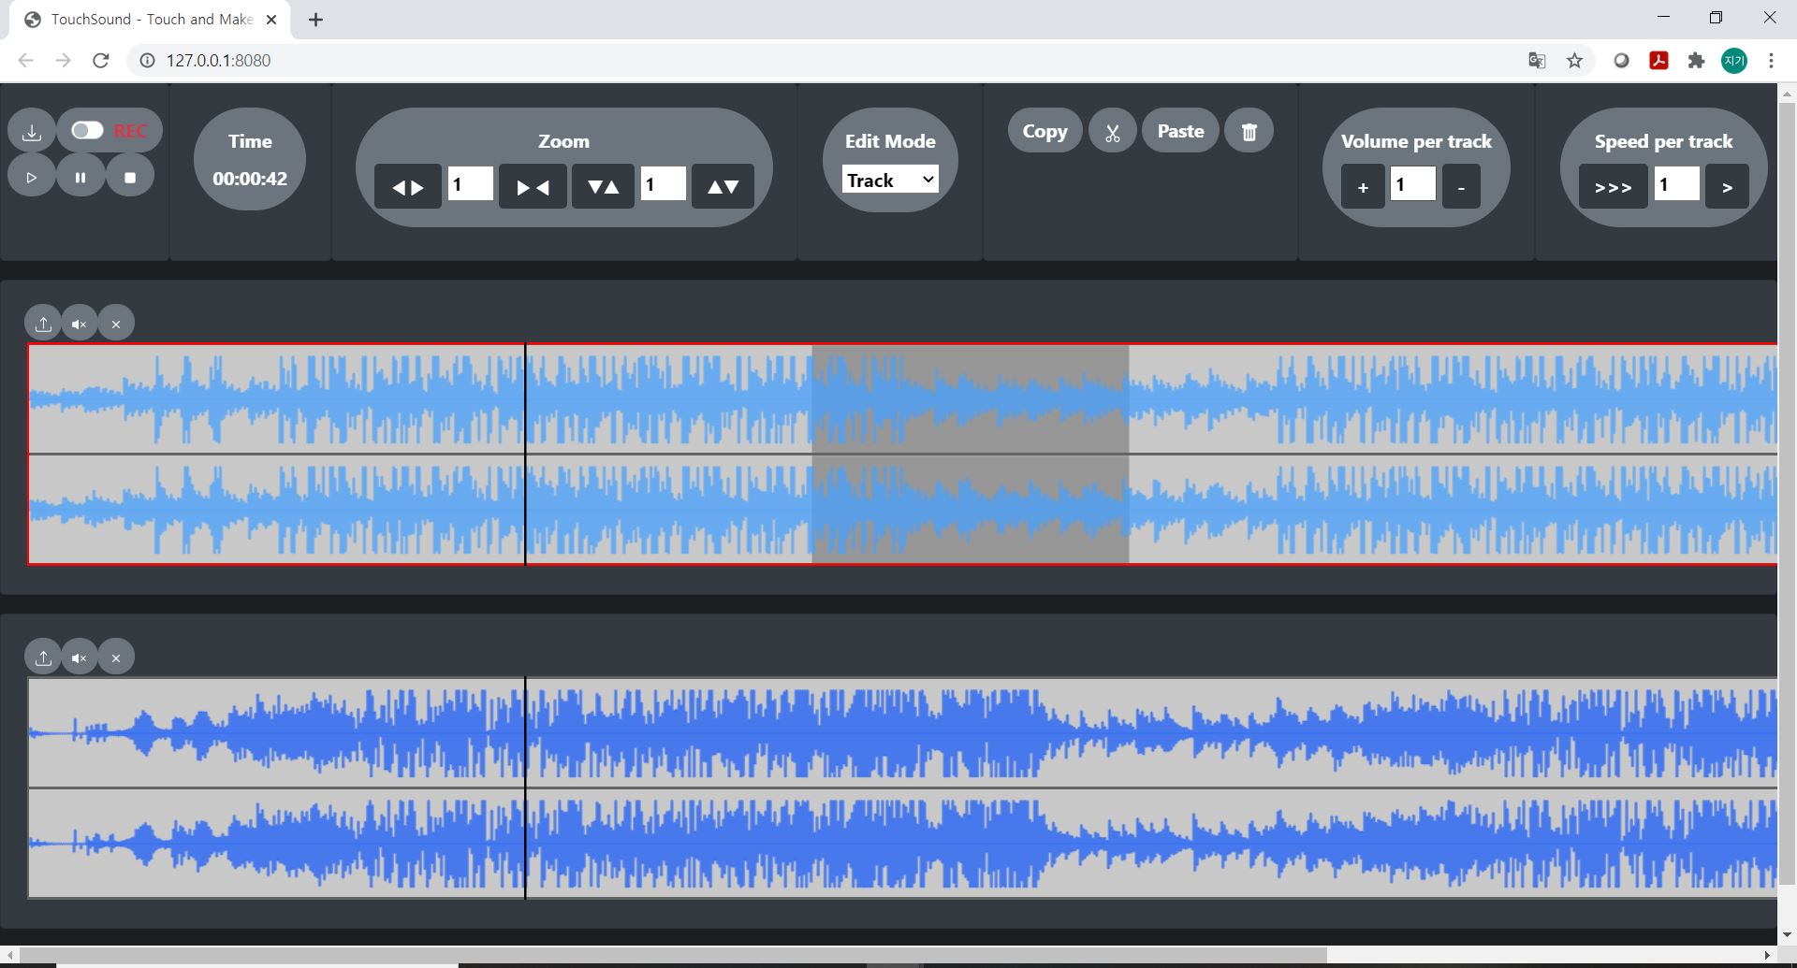Open the translate page icon

1537,61
